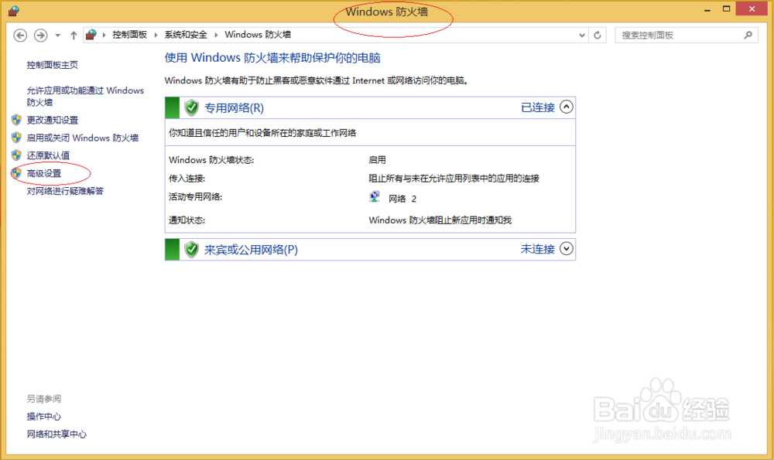Click the 网络 2 network icon
This screenshot has height=460, width=774.
(x=373, y=196)
